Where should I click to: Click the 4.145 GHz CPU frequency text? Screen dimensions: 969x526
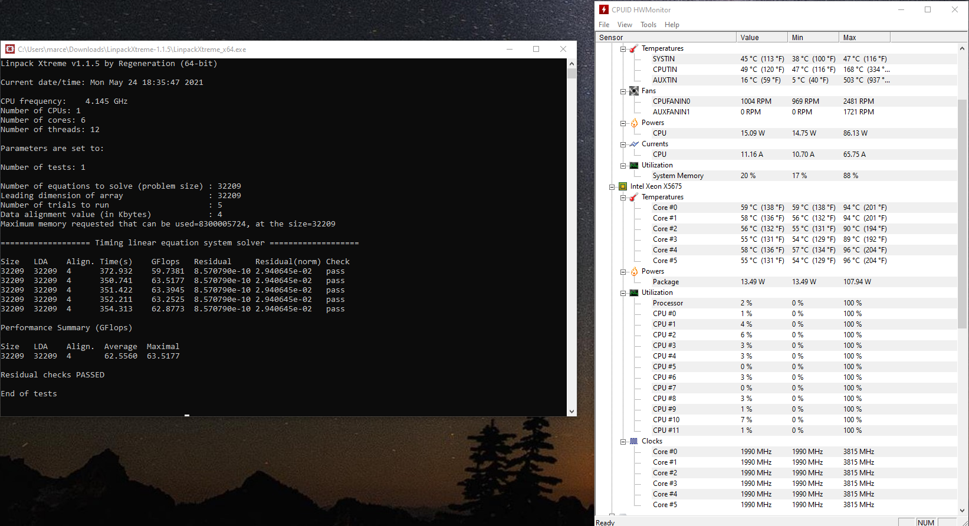coord(107,101)
